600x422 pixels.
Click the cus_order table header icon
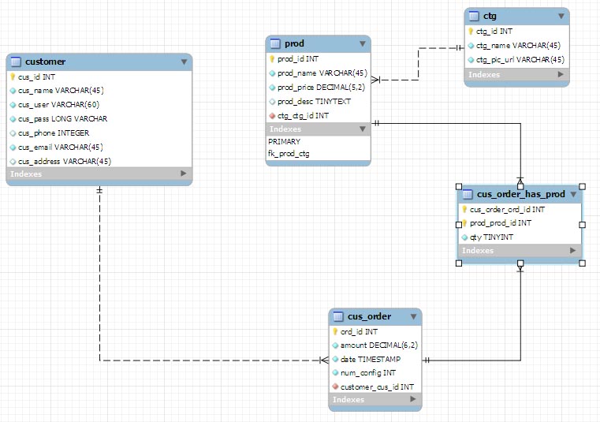click(x=338, y=316)
